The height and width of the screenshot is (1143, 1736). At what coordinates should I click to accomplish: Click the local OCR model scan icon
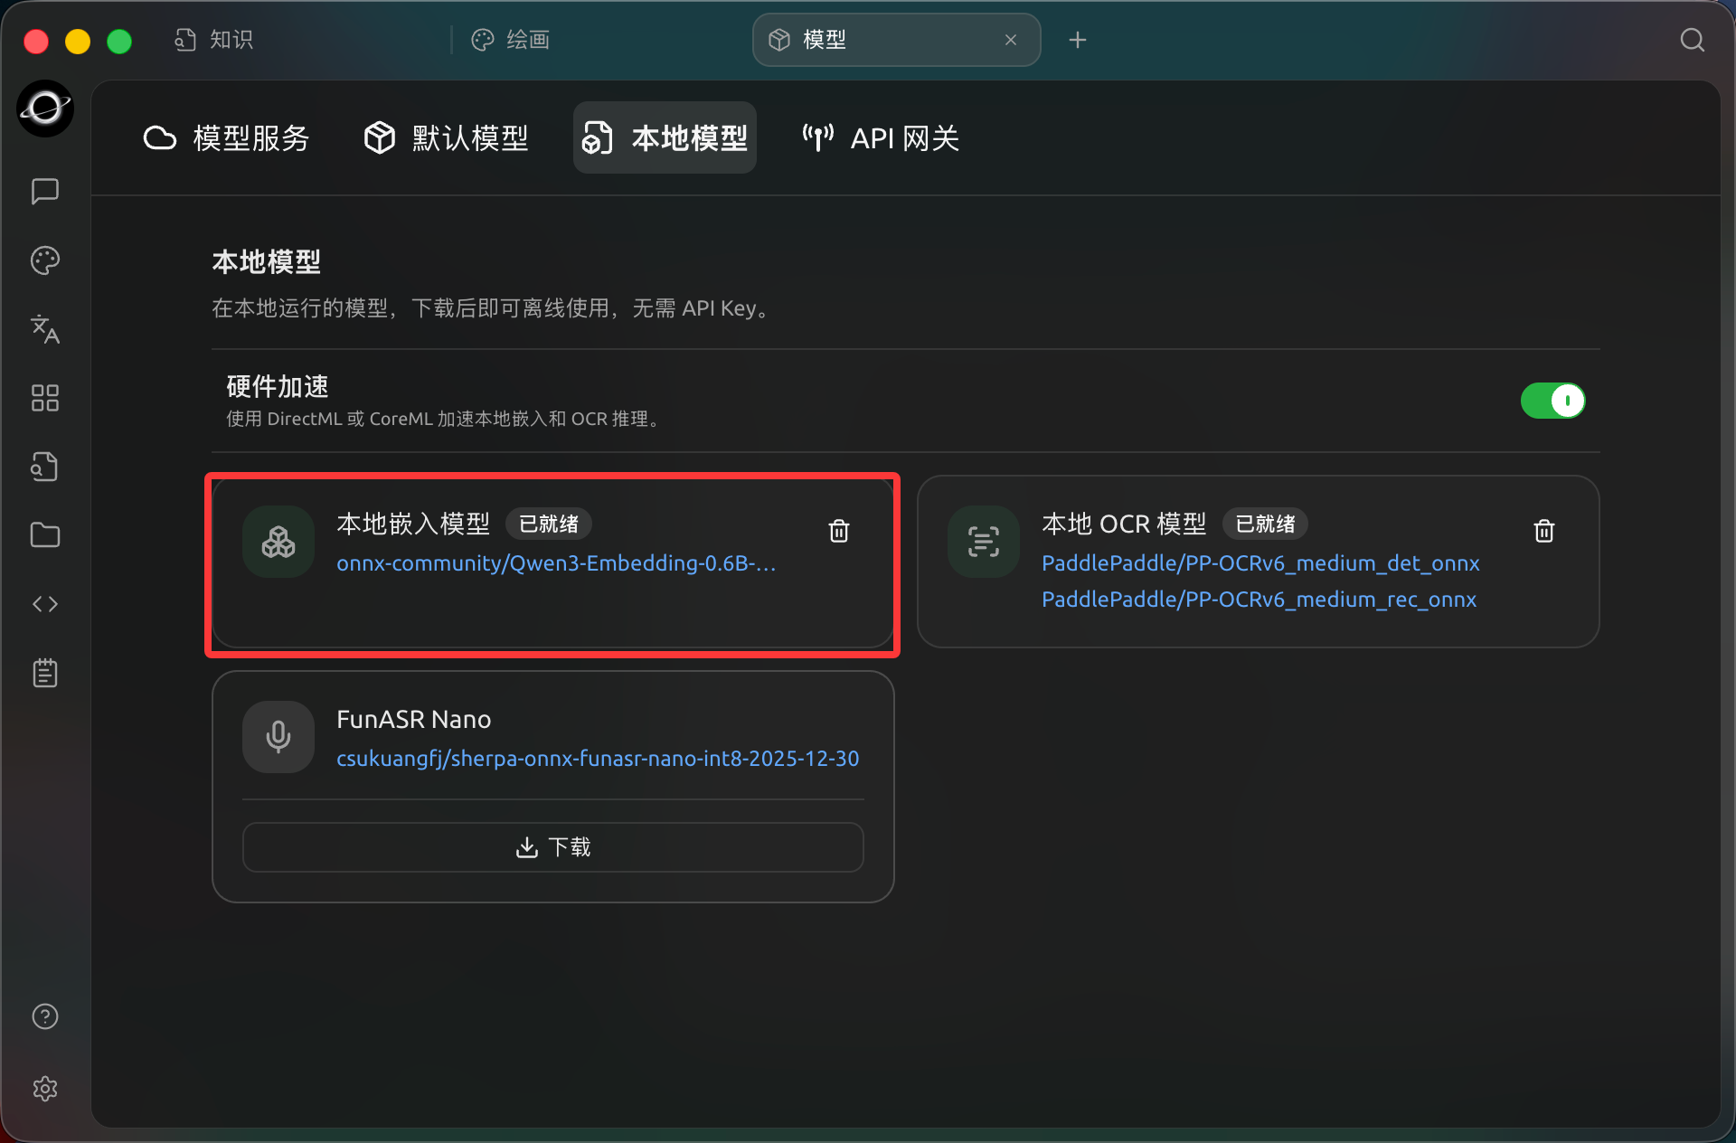[x=984, y=542]
